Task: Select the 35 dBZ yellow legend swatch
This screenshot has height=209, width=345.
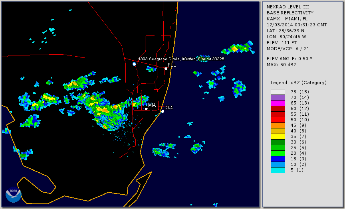Action: pos(278,136)
